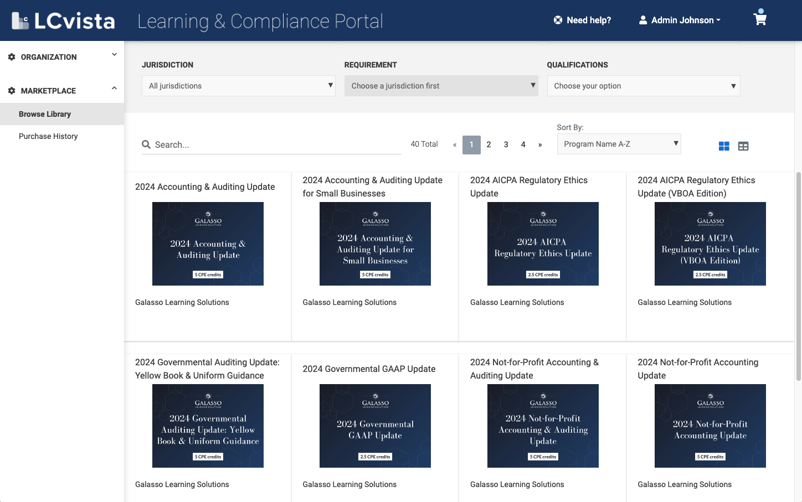Screen dimensions: 802x502
Task: Go to page 2 of results
Action: (x=489, y=144)
